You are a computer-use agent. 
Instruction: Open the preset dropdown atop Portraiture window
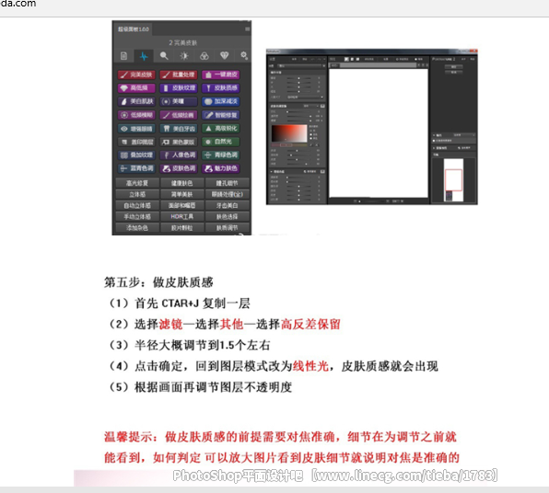[x=302, y=65]
